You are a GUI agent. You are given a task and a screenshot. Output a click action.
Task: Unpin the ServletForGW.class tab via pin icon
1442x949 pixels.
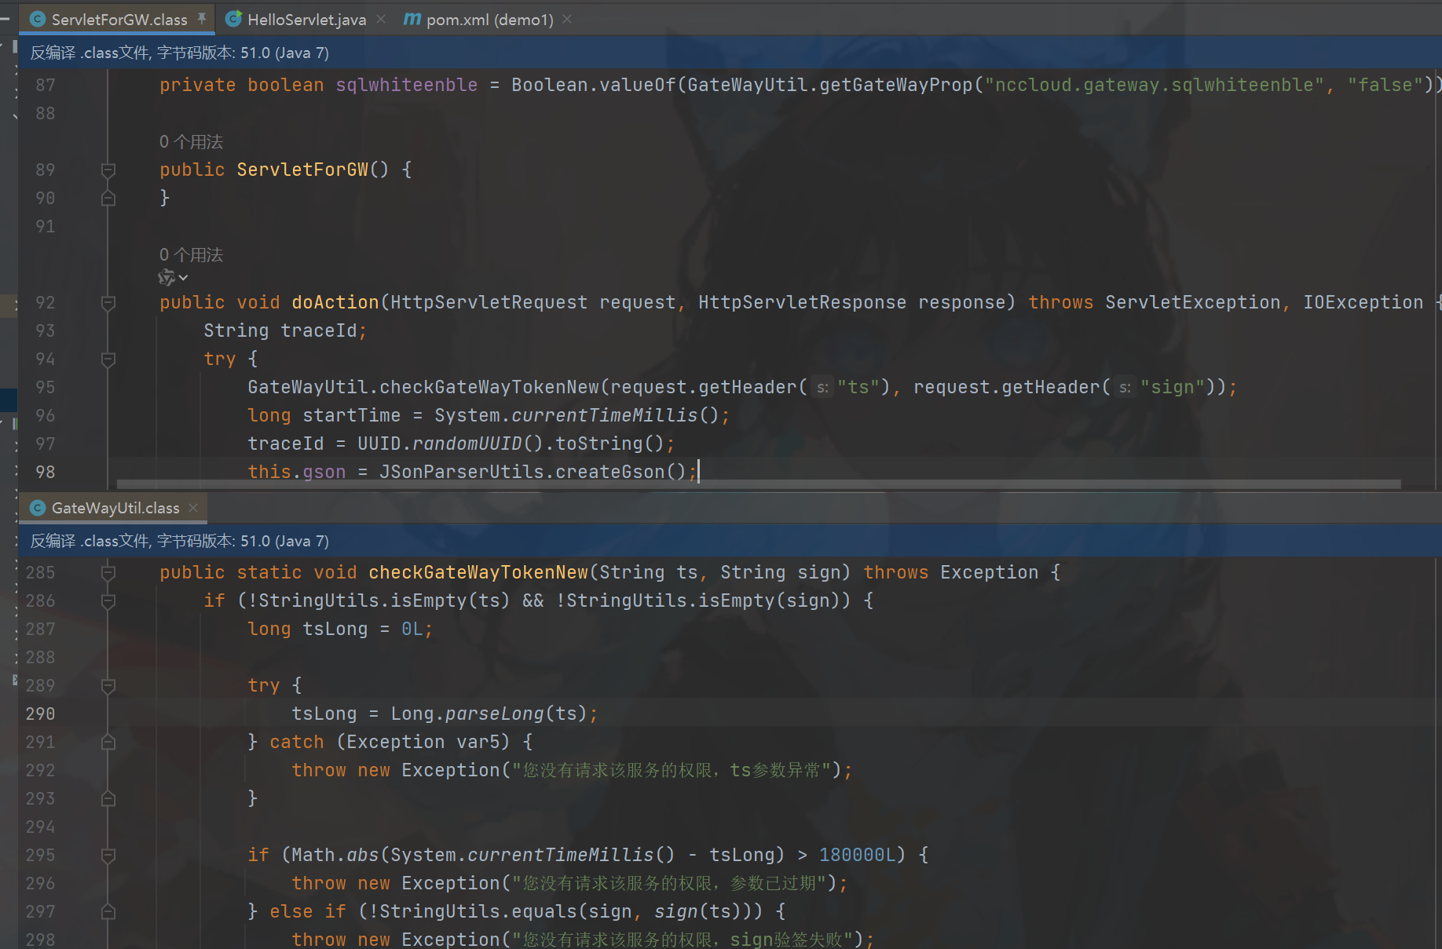(202, 18)
